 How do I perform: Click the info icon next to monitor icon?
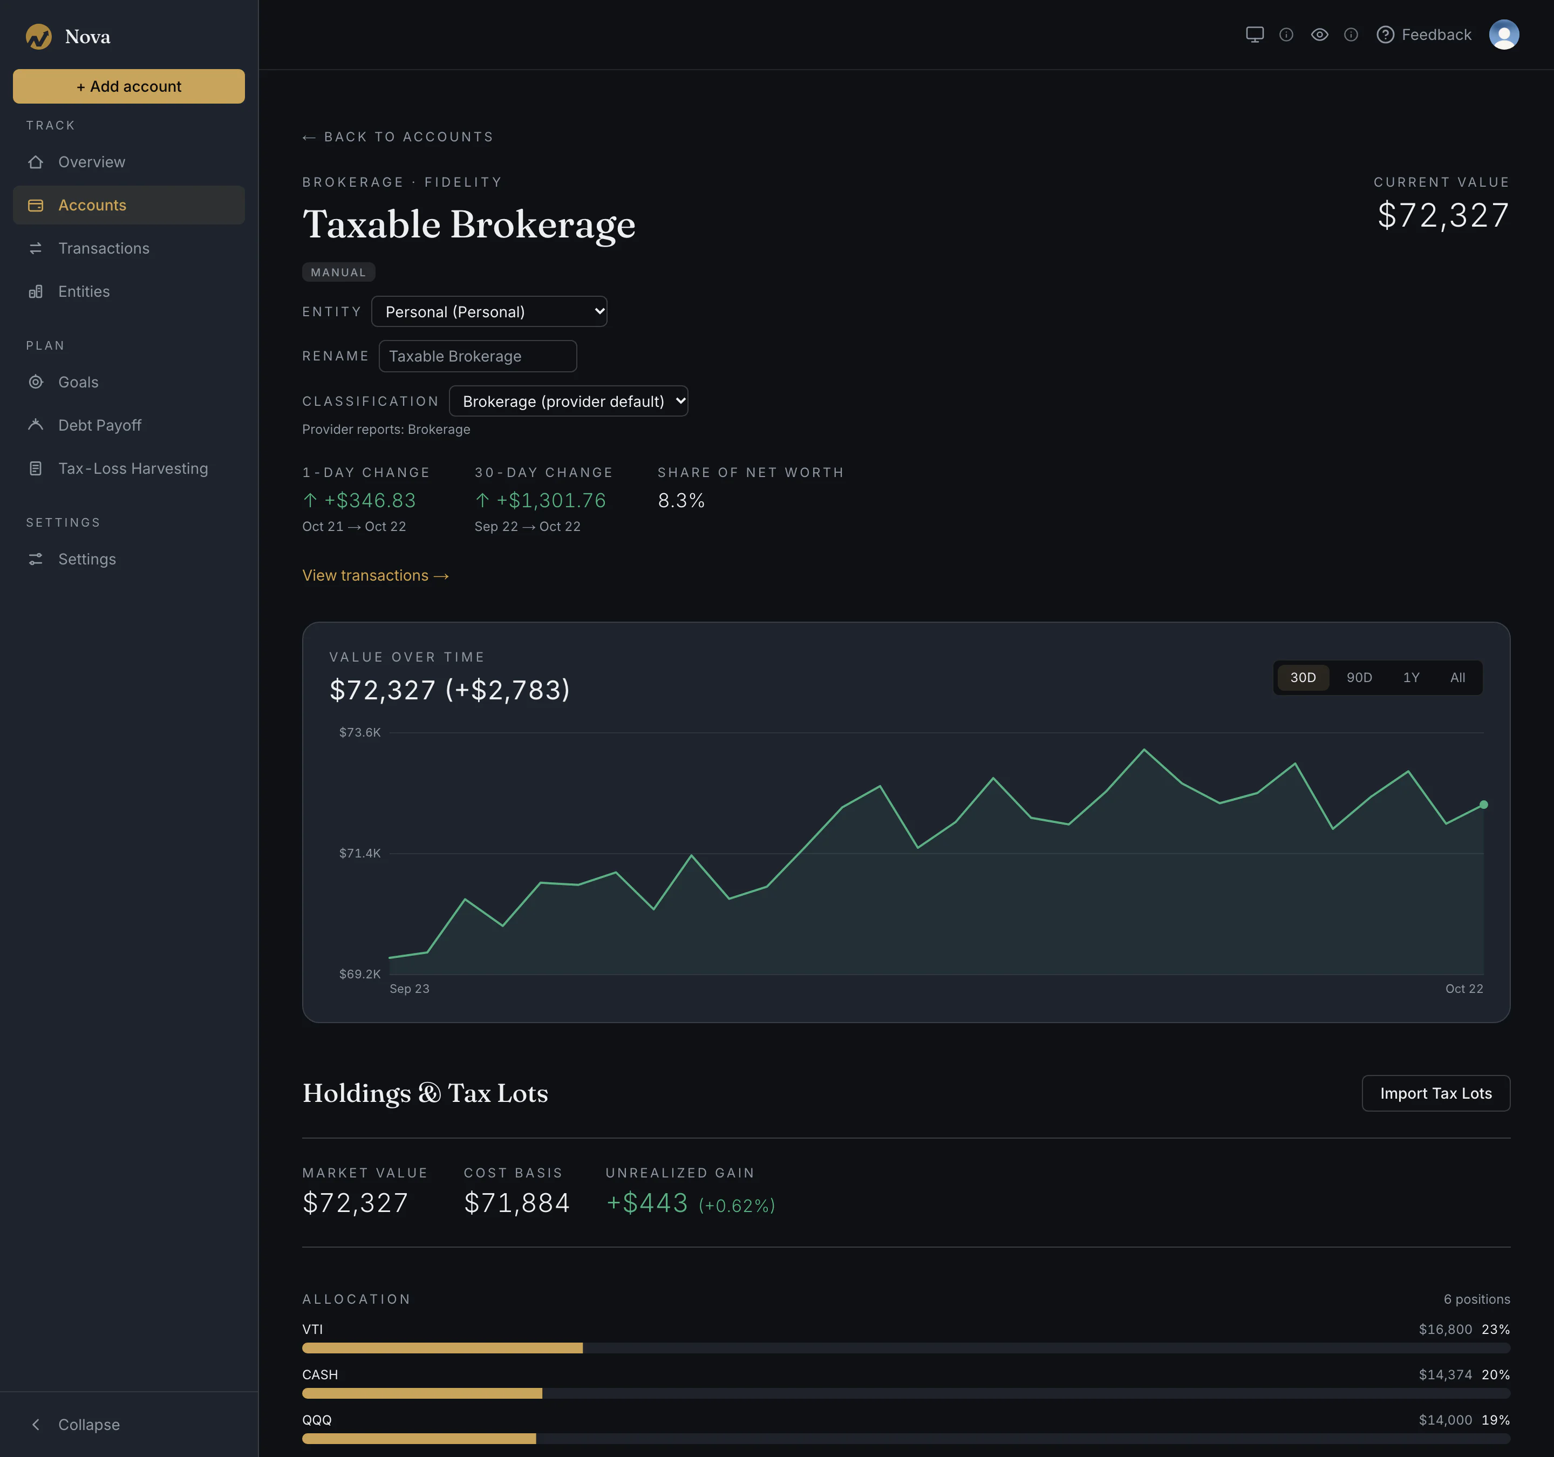[x=1286, y=35]
